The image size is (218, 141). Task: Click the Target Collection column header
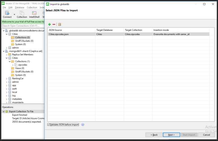pyautogui.click(x=138, y=30)
